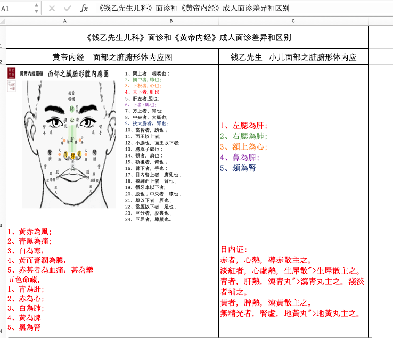Click the Name Box stepper up arrow

click(x=36, y=5)
